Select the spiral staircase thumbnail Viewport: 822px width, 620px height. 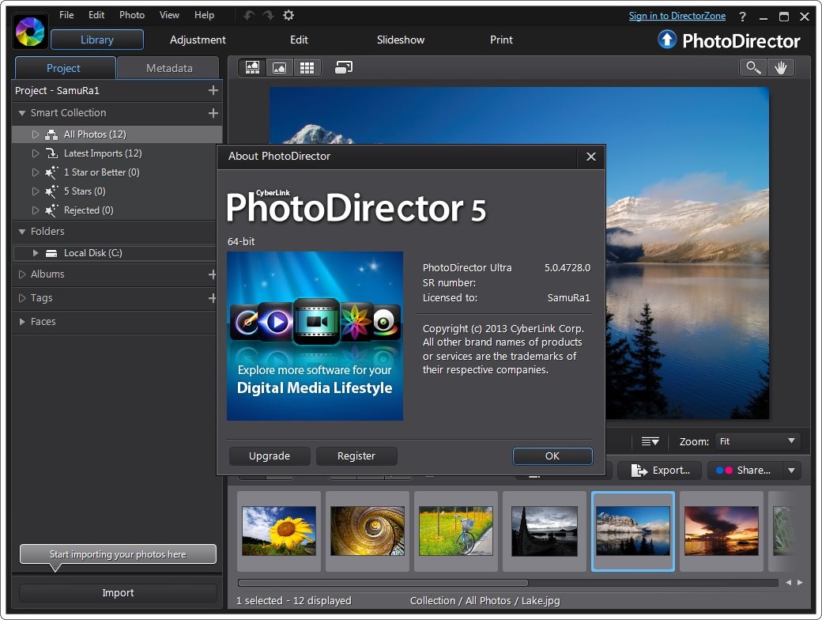point(368,531)
